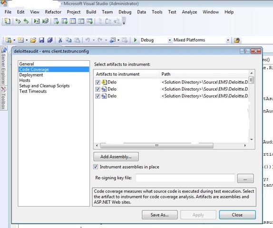Debug all tests in solution icon
Viewport: 273px width, 228px height.
coord(45,21)
